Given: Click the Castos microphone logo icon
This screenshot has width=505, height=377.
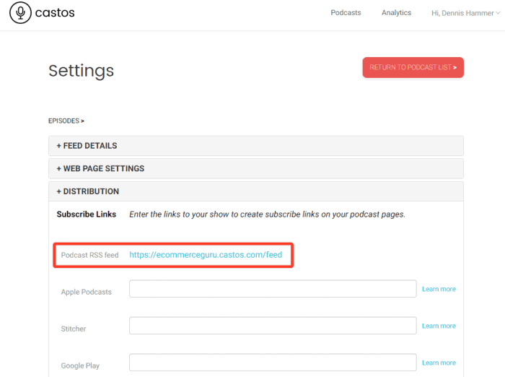Looking at the screenshot, I should point(20,13).
